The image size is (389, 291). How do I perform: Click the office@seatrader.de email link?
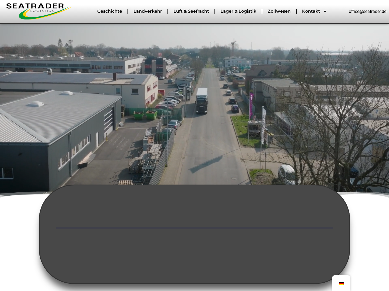[x=367, y=11]
